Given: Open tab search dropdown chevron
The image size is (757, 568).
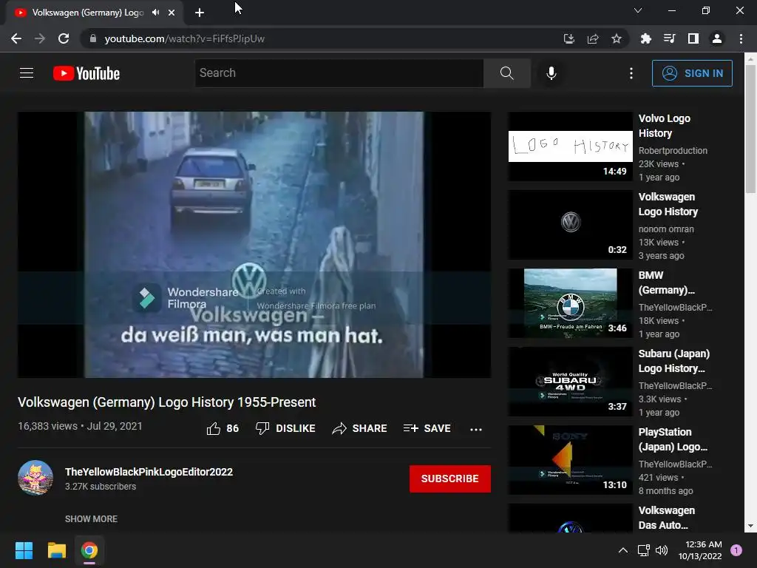Looking at the screenshot, I should (638, 10).
